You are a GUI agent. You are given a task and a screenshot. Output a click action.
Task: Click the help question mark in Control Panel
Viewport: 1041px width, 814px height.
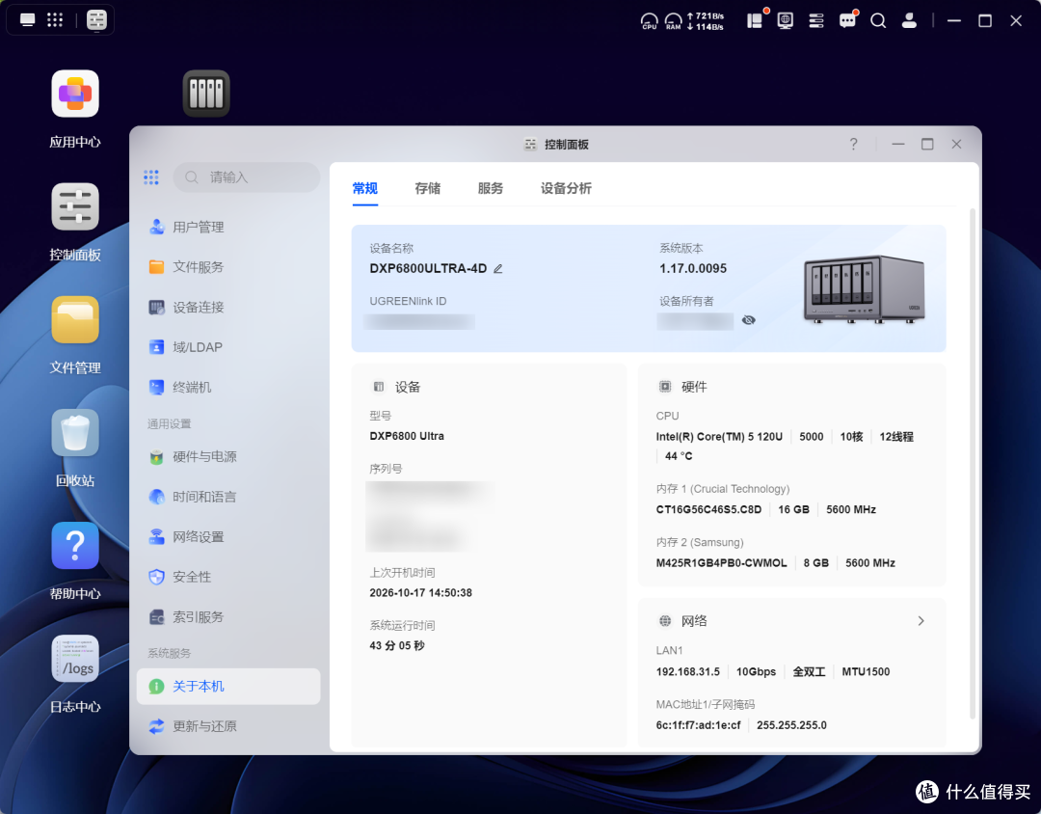854,145
